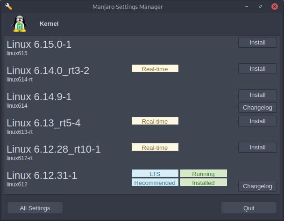Viewport: 284px width, 221px height.
Task: Click the linux614-rt package name
Action: pos(20,80)
